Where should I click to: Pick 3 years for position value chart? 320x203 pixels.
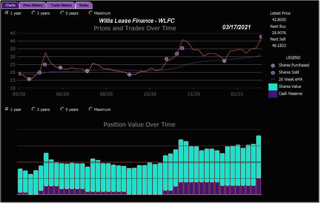(x=34, y=109)
